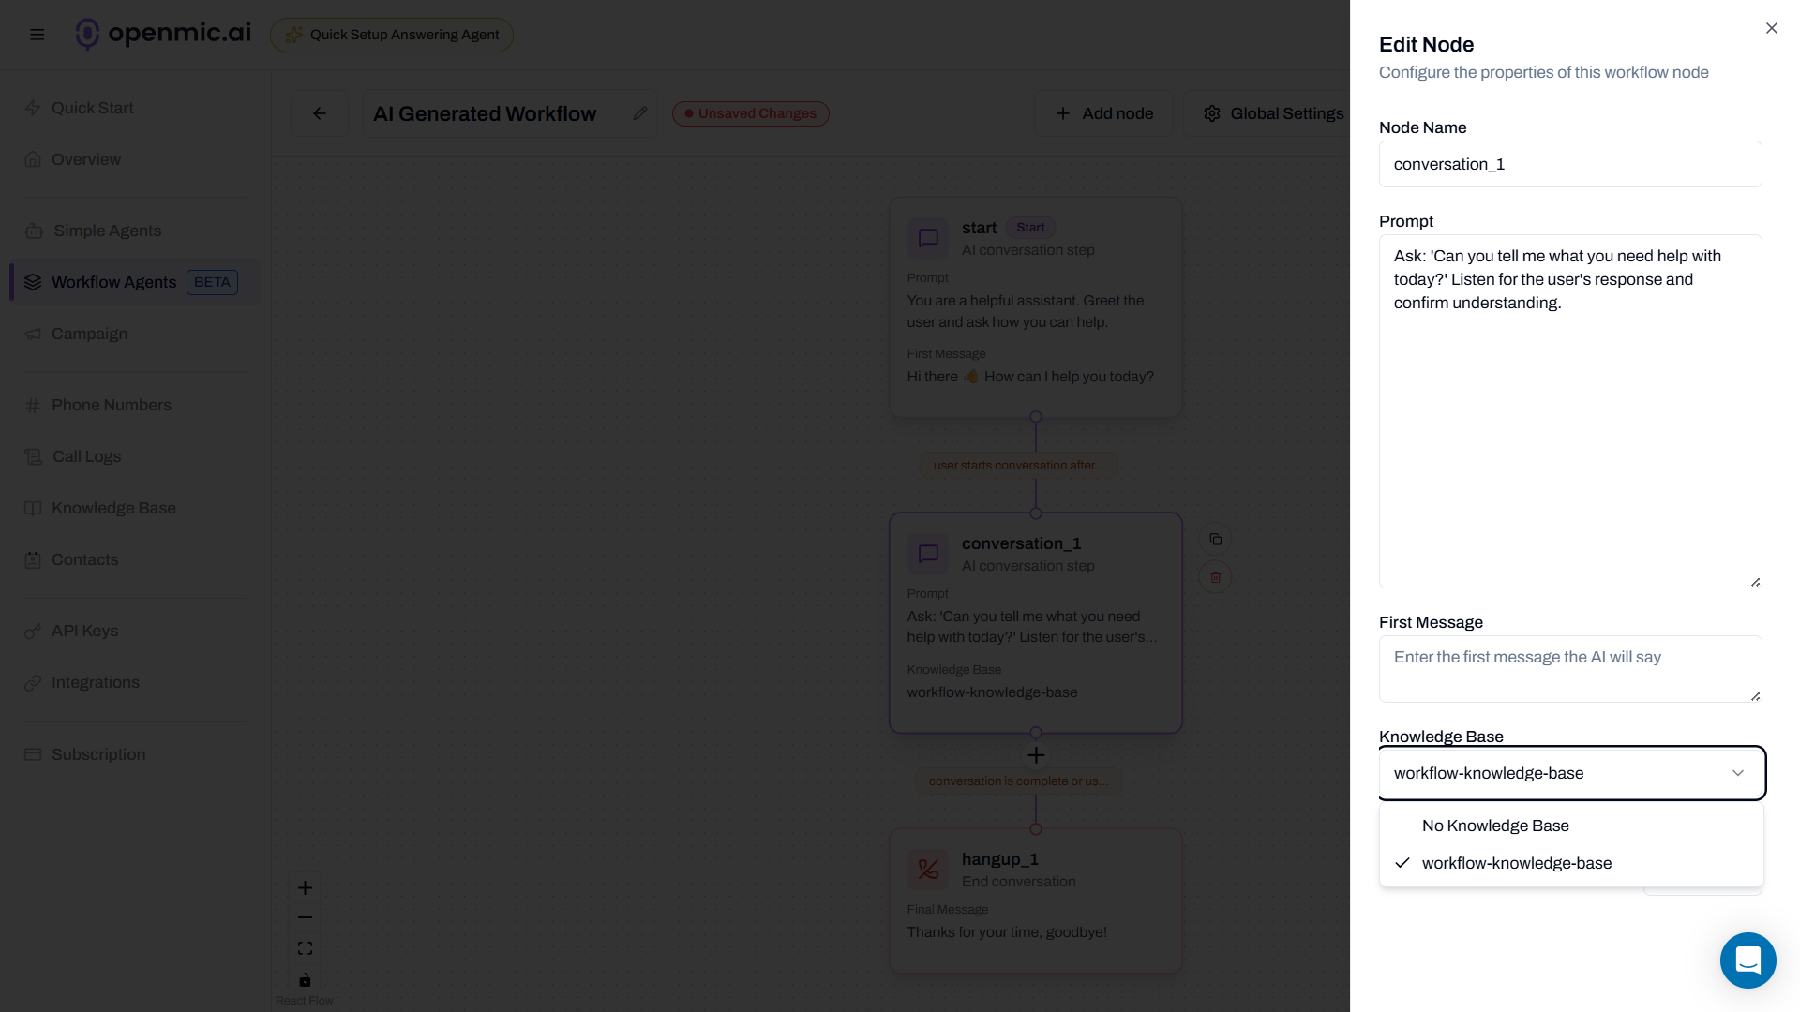Click the add-node plus below conversation_1

[1036, 755]
